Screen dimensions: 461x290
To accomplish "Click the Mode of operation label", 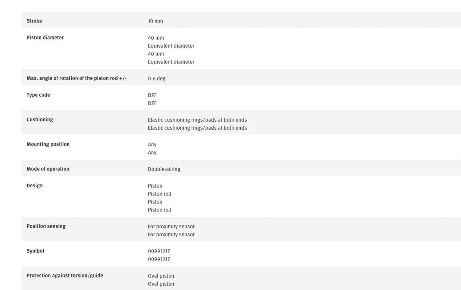I will tap(48, 169).
